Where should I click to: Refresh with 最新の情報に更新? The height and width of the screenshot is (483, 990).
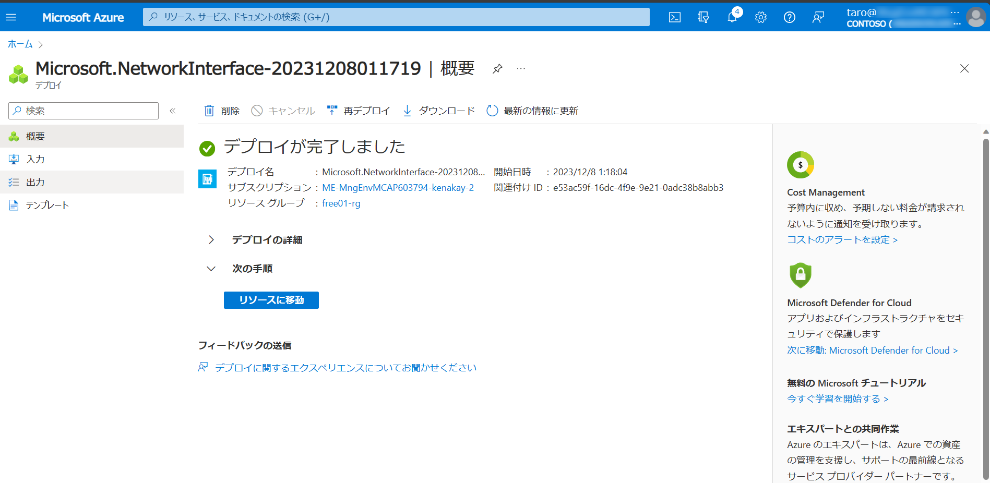pyautogui.click(x=532, y=111)
